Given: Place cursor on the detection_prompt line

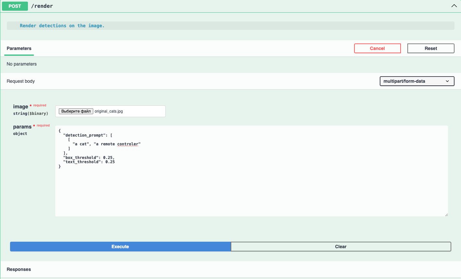Looking at the screenshot, I should click(88, 135).
